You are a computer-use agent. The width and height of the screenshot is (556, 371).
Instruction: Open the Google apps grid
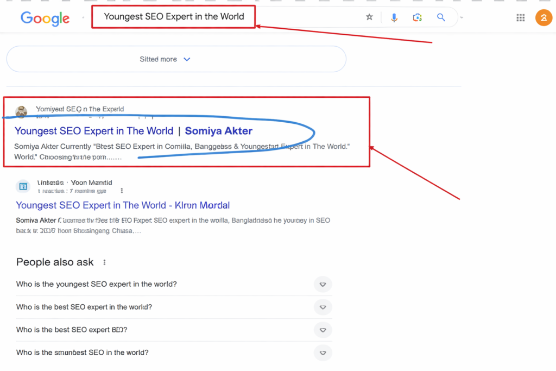520,18
